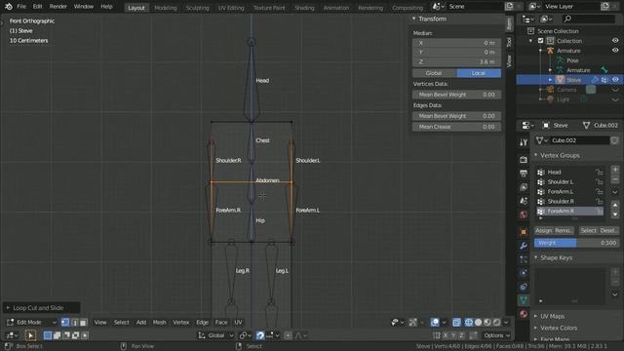Set median space to Local
The width and height of the screenshot is (624, 351).
coord(479,73)
